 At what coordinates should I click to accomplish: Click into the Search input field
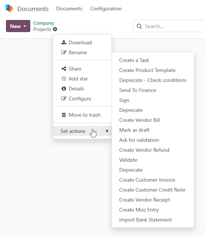(174, 26)
